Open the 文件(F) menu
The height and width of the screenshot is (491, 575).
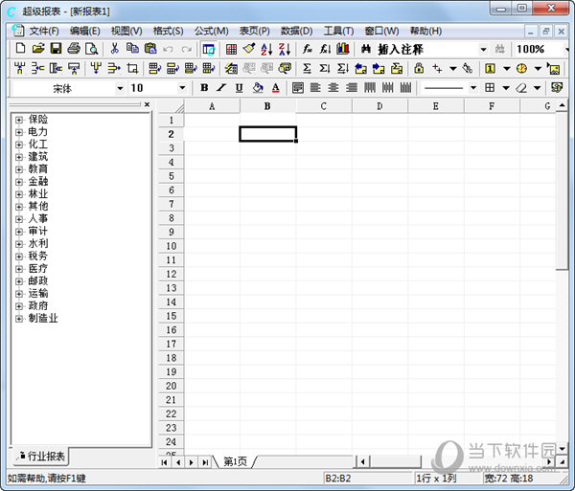point(44,32)
